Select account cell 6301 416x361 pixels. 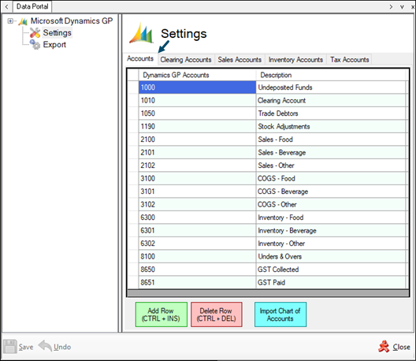197,230
